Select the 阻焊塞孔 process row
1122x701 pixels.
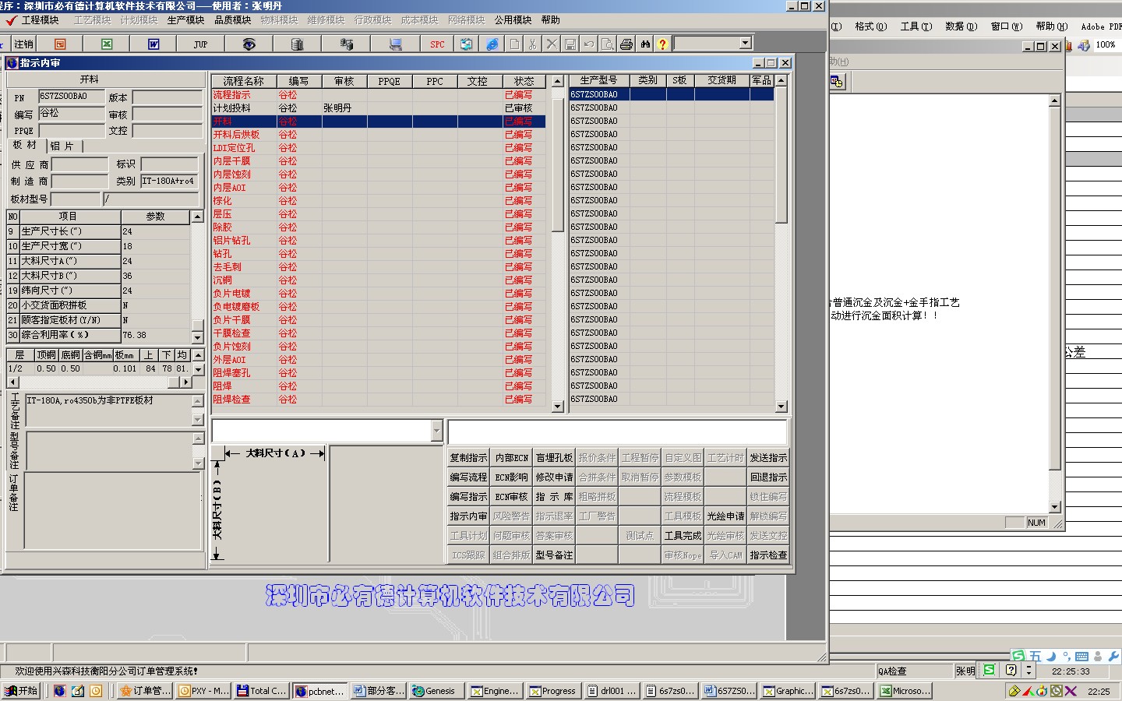click(380, 372)
